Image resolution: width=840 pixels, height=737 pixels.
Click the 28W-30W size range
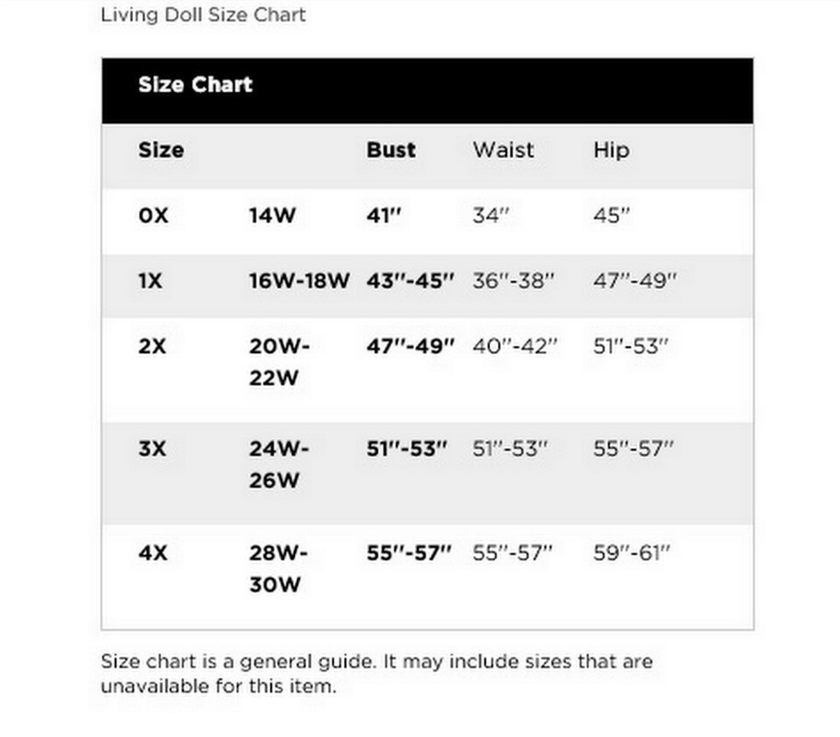tap(279, 568)
